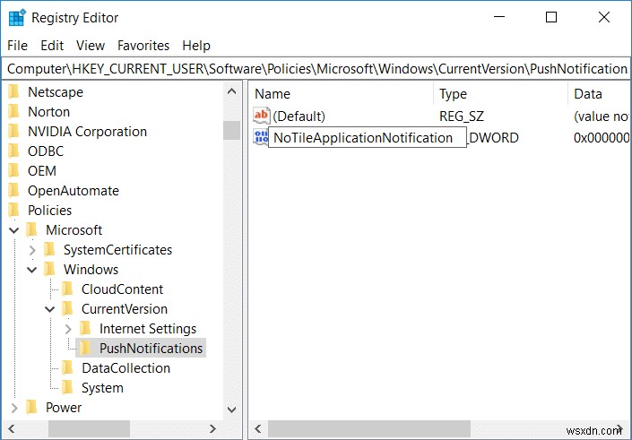This screenshot has width=632, height=440.
Task: Click the OEM folder icon
Action: [x=13, y=171]
